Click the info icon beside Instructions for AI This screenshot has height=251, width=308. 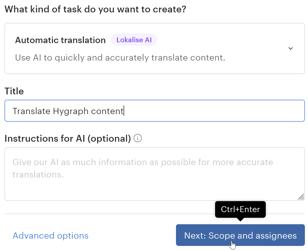coord(138,139)
